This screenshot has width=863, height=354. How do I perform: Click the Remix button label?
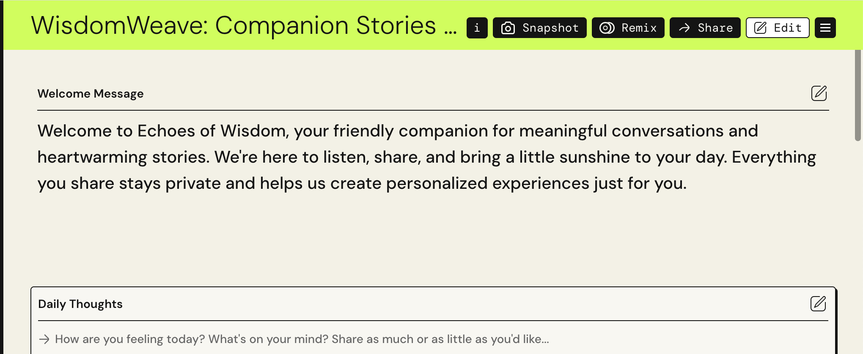click(639, 28)
